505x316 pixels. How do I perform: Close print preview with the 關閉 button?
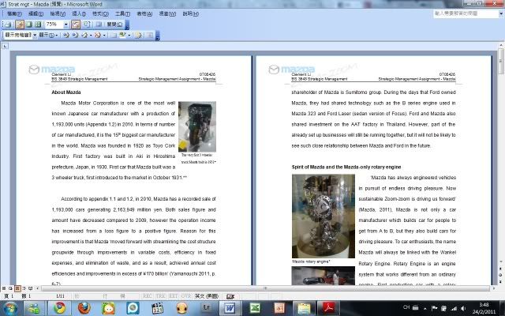tap(115, 24)
